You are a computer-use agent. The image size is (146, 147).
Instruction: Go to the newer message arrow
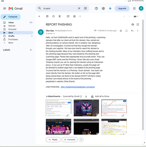124,16
